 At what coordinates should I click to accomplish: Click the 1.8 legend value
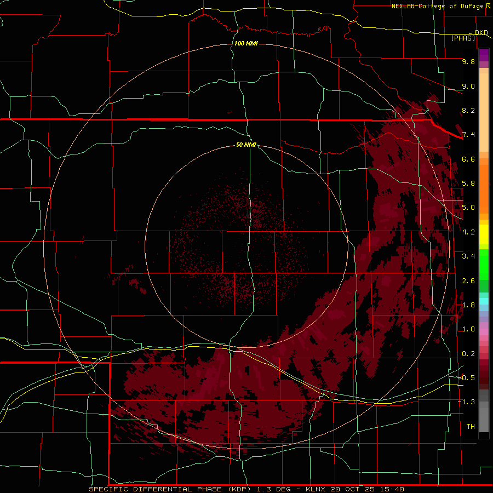point(468,305)
